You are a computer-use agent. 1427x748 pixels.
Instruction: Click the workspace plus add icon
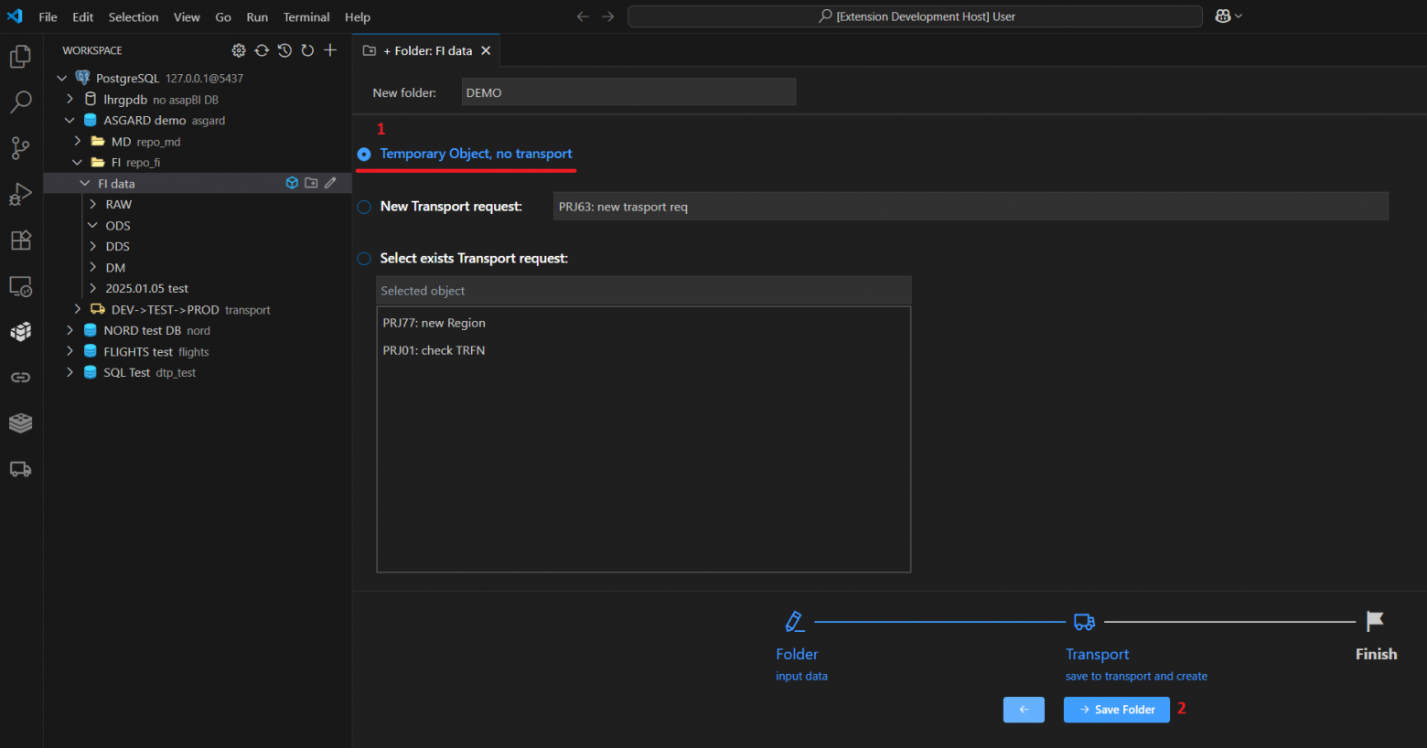pyautogui.click(x=330, y=50)
